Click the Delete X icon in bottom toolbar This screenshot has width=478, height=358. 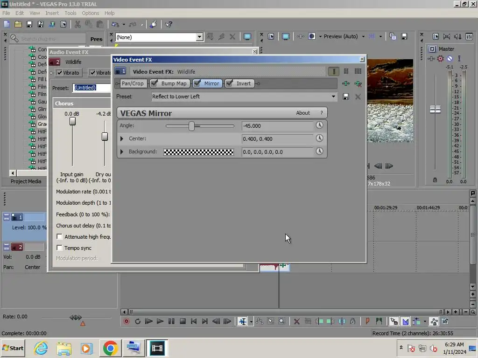(296, 322)
